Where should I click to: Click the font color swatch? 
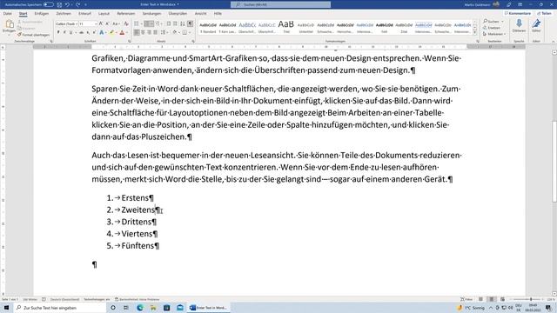(122, 32)
